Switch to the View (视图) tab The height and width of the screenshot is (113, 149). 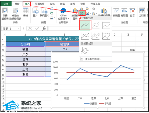click(x=83, y=4)
